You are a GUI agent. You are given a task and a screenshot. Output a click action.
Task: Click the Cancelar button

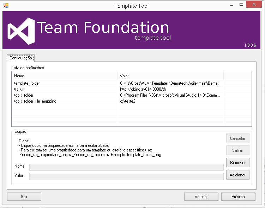click(237, 138)
